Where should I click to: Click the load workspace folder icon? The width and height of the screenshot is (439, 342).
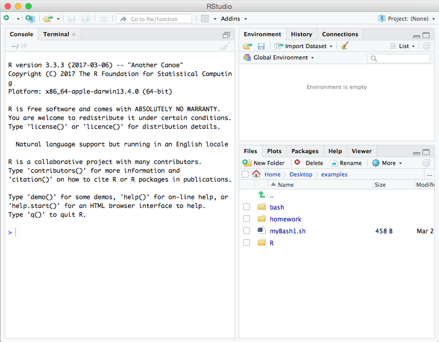[247, 46]
